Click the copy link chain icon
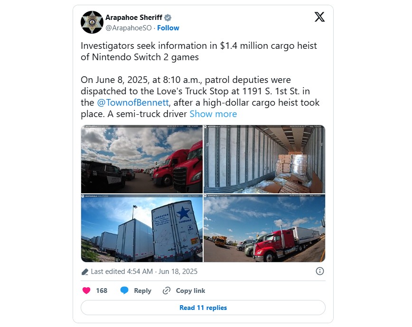The width and height of the screenshot is (412, 327). (x=167, y=291)
